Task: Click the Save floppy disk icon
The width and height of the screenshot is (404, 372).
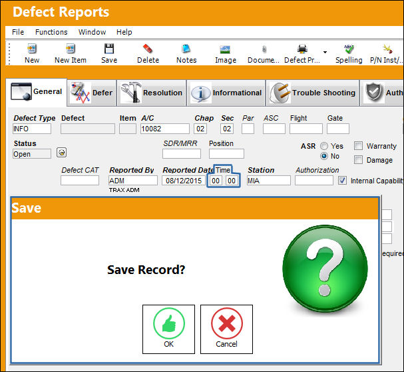Action: pos(109,49)
